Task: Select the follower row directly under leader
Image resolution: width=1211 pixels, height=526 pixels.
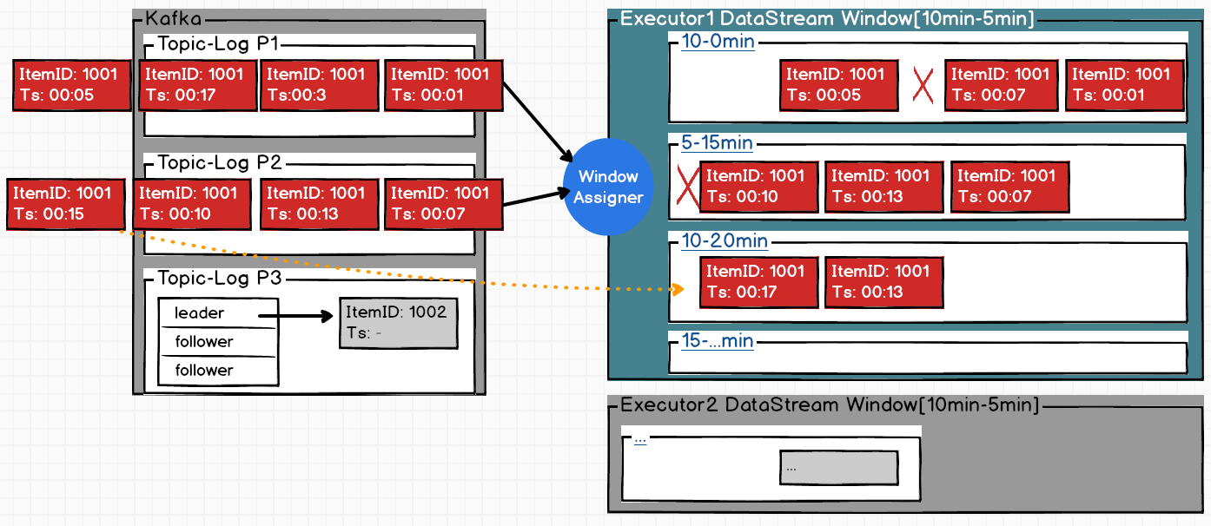Action: [x=218, y=342]
